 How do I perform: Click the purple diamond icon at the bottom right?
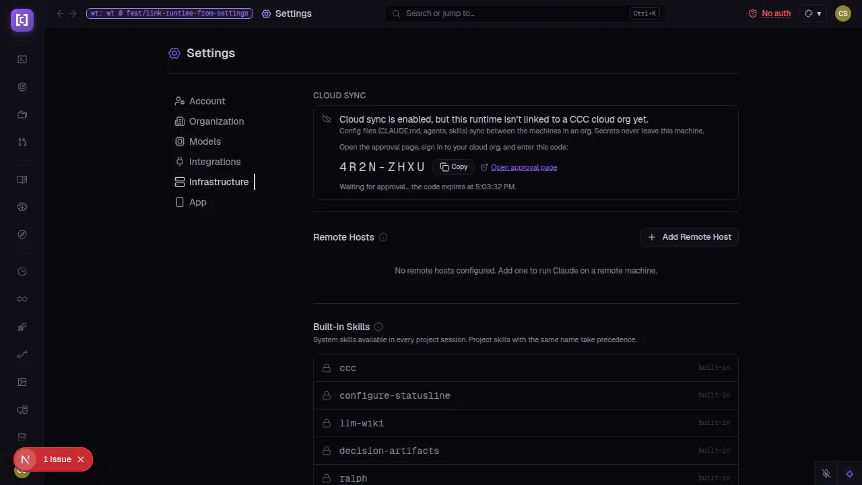[x=850, y=474]
